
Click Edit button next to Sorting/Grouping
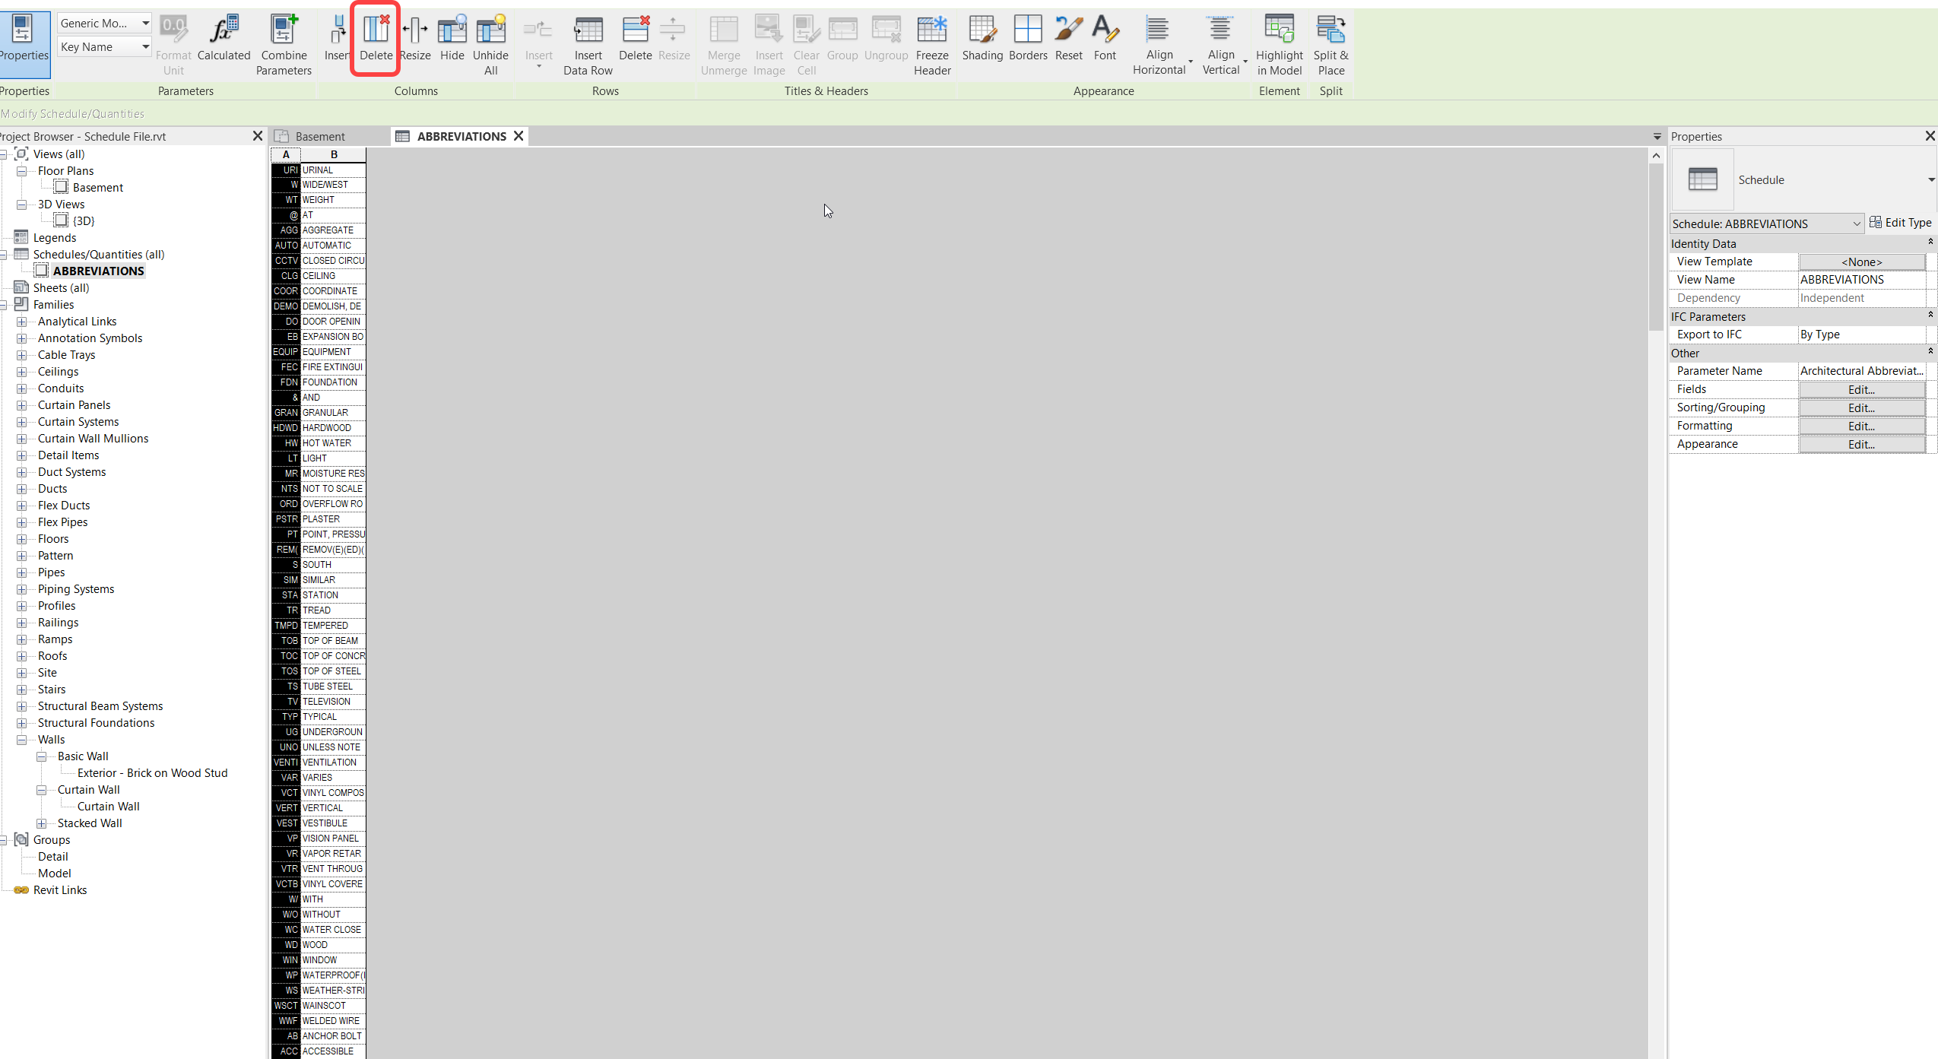1860,407
